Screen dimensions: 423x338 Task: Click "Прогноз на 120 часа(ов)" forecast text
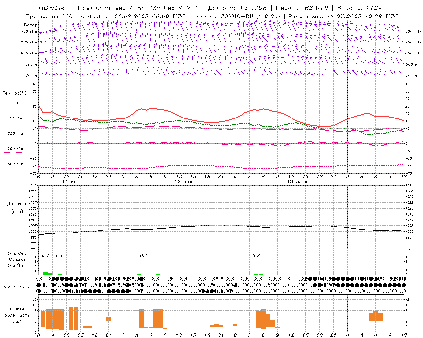click(x=64, y=16)
